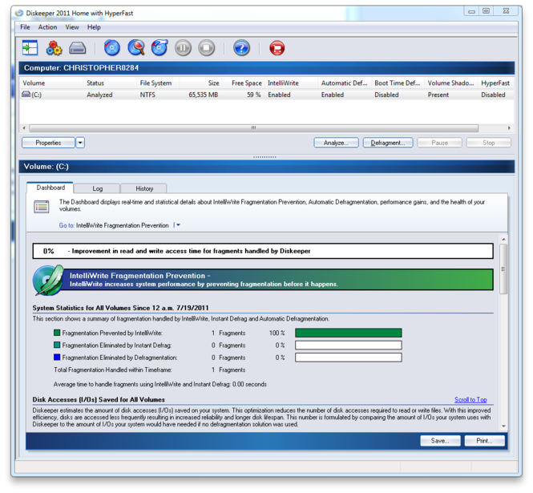Click the 'Analyzed' status cell

(99, 95)
